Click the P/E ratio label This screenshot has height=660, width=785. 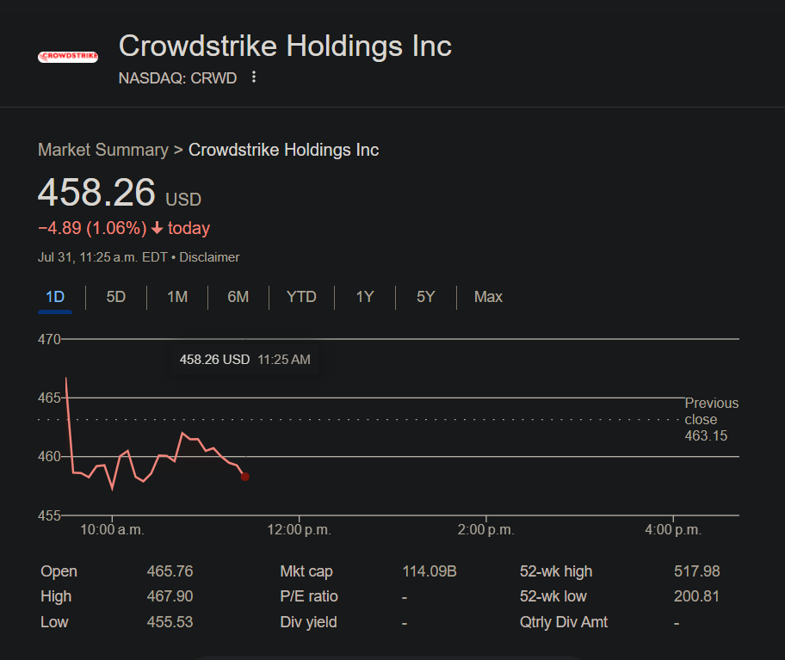point(309,596)
